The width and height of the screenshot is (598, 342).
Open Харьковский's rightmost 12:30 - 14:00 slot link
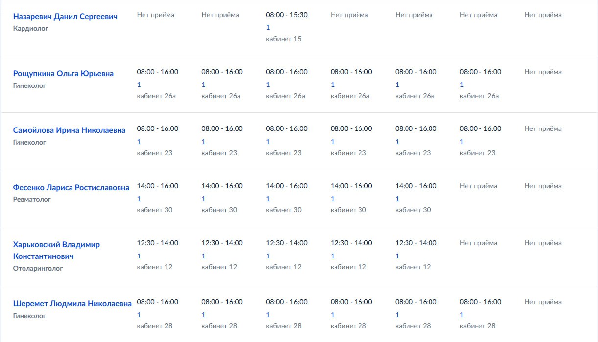point(397,256)
